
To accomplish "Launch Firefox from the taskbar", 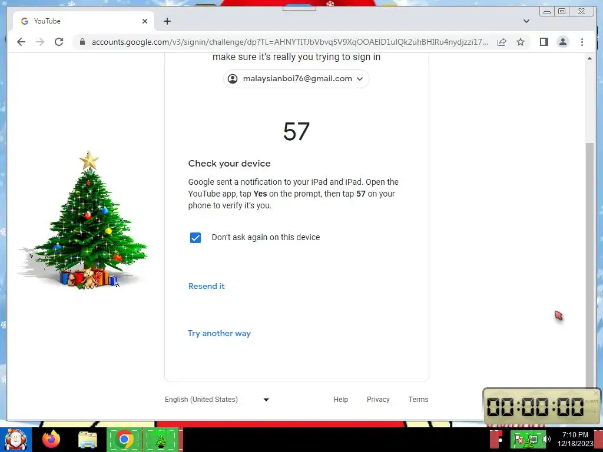I will tap(51, 439).
